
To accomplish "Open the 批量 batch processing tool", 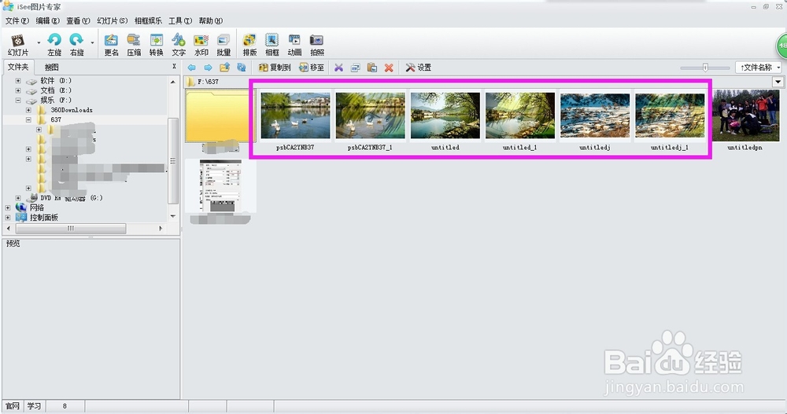I will 224,44.
